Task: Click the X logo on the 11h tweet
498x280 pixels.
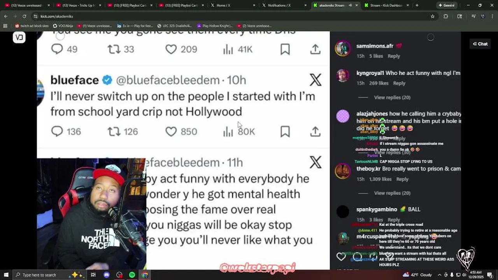Action: (x=316, y=162)
